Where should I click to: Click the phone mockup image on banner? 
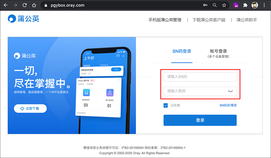tap(103, 90)
